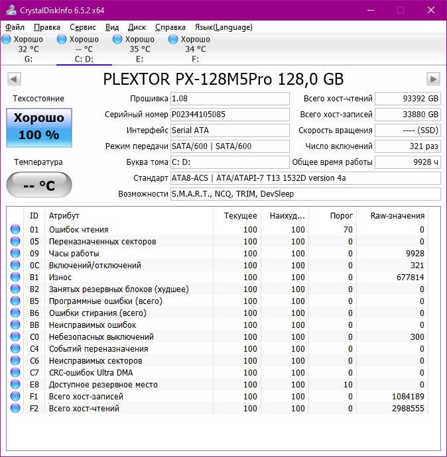The image size is (447, 457).
Task: Click the Буква тома field C: D:
Action: 230,162
